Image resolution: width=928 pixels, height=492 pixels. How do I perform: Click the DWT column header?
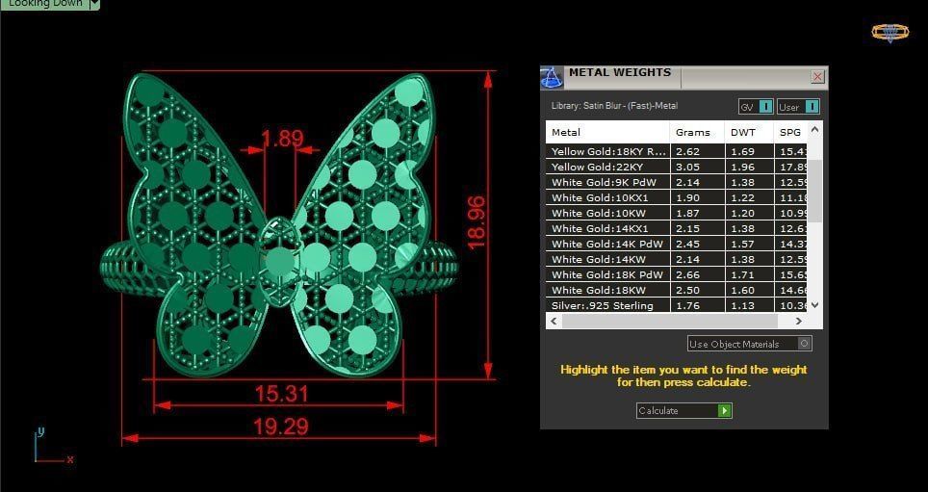pyautogui.click(x=749, y=132)
